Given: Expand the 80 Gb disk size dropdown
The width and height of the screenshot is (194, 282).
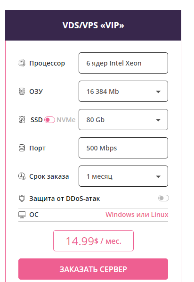Looking at the screenshot, I should click(123, 120).
